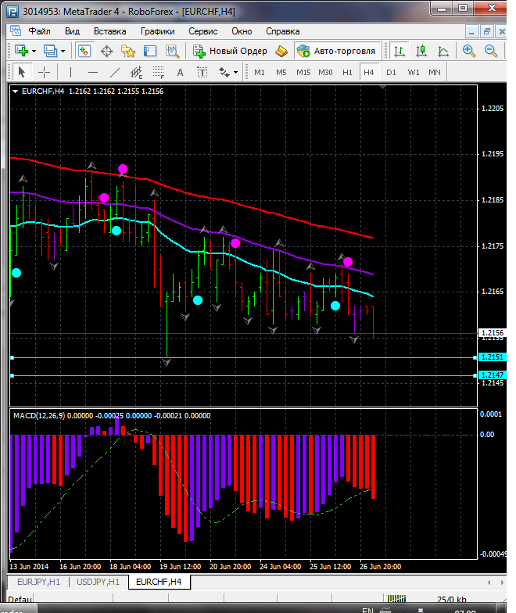Show the Data Window crosshair icon
The width and height of the screenshot is (516, 613).
coord(106,51)
